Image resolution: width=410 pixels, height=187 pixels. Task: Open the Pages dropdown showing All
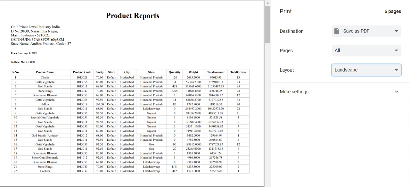point(366,50)
